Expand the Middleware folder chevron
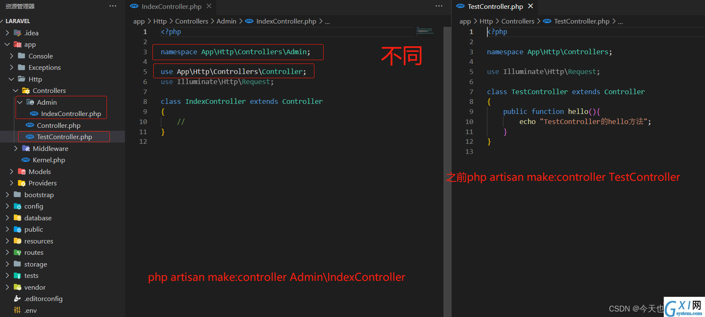The image size is (705, 317). pyautogui.click(x=16, y=148)
